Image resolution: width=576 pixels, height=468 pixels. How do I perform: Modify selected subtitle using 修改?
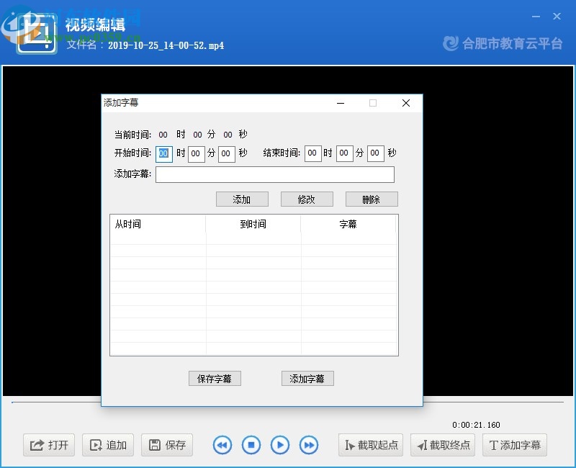tap(307, 199)
